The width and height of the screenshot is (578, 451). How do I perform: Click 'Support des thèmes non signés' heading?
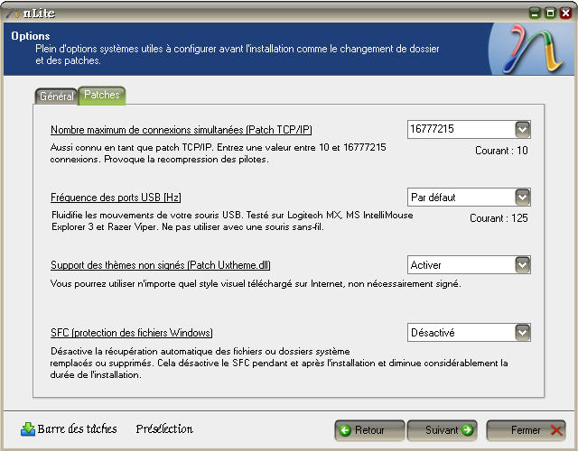pos(161,265)
